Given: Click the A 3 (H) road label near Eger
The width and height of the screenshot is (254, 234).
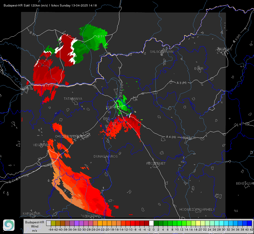Looking at the screenshot, I should click(x=181, y=83).
